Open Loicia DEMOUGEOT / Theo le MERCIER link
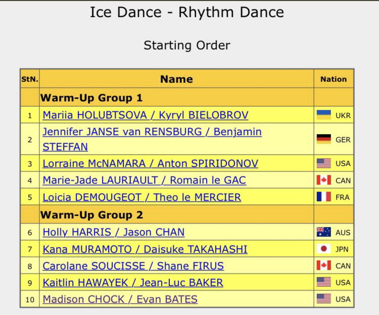The width and height of the screenshot is (379, 315). pyautogui.click(x=142, y=197)
